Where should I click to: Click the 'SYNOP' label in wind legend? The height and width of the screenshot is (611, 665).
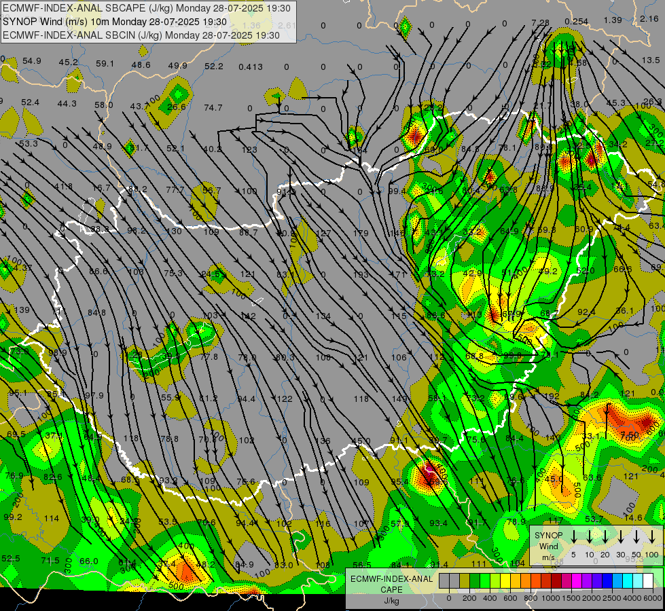click(x=548, y=536)
